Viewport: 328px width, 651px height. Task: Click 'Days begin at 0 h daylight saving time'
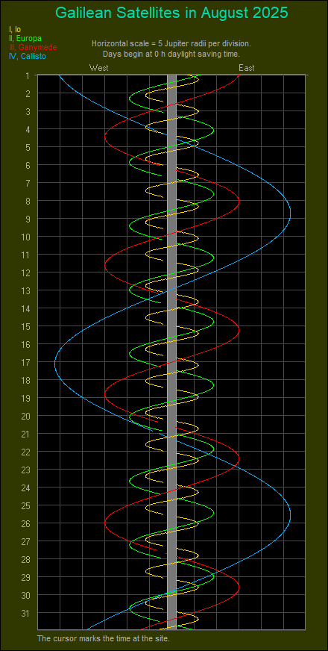click(x=171, y=54)
